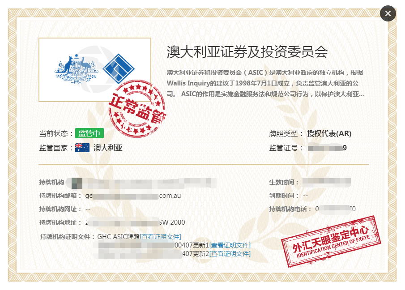The image size is (405, 290).
Task: Click the Australian flag icon
Action: pos(82,148)
